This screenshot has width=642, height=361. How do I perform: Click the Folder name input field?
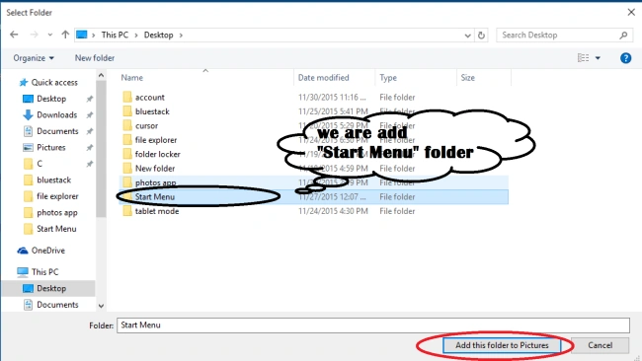(373, 325)
